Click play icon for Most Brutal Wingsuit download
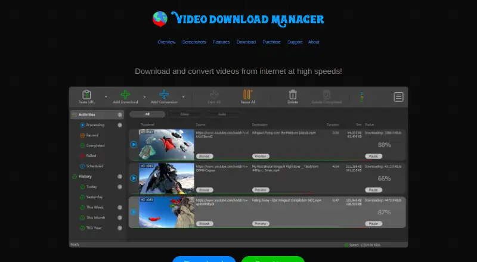Screen dimensions: 477x262 pos(134,179)
